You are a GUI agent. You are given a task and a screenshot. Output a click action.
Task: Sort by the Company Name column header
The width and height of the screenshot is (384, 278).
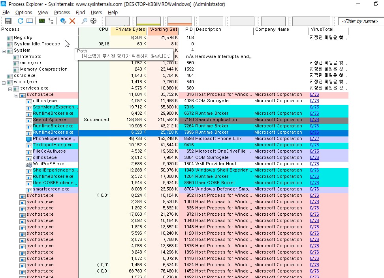tap(281, 29)
